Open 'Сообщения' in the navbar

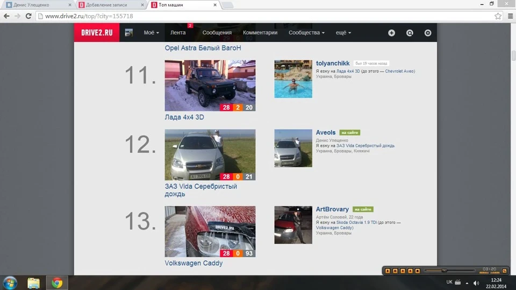217,33
